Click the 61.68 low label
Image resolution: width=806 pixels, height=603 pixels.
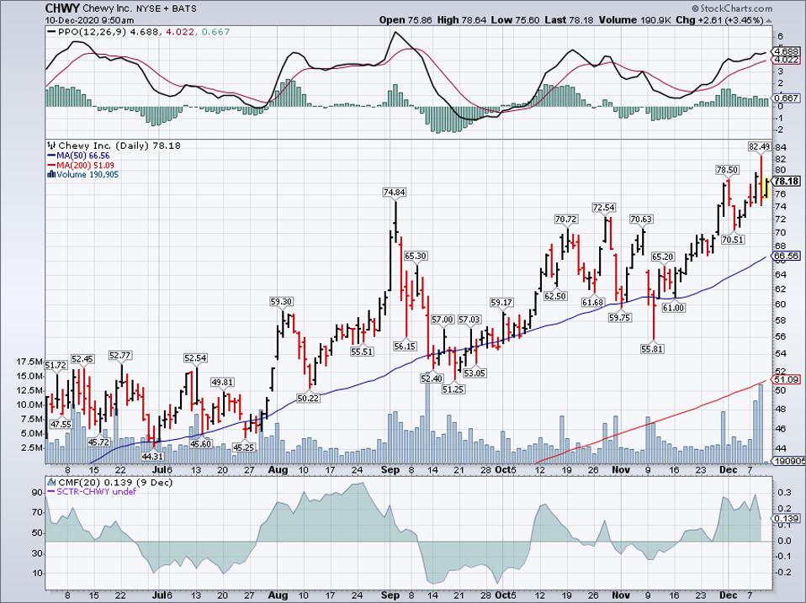[593, 303]
